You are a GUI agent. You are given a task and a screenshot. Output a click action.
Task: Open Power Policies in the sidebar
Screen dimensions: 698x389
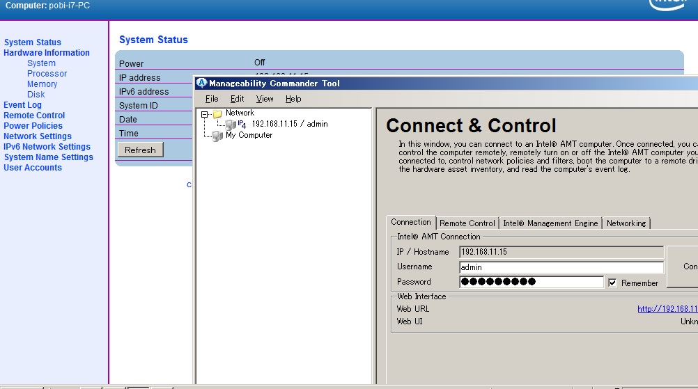(x=33, y=126)
